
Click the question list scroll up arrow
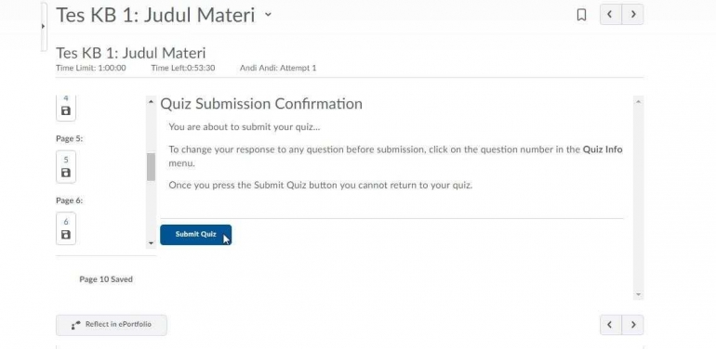(152, 102)
